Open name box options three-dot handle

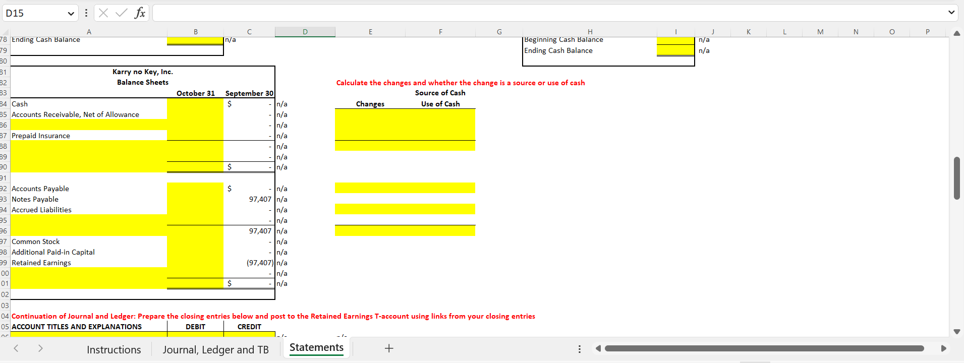(x=86, y=13)
